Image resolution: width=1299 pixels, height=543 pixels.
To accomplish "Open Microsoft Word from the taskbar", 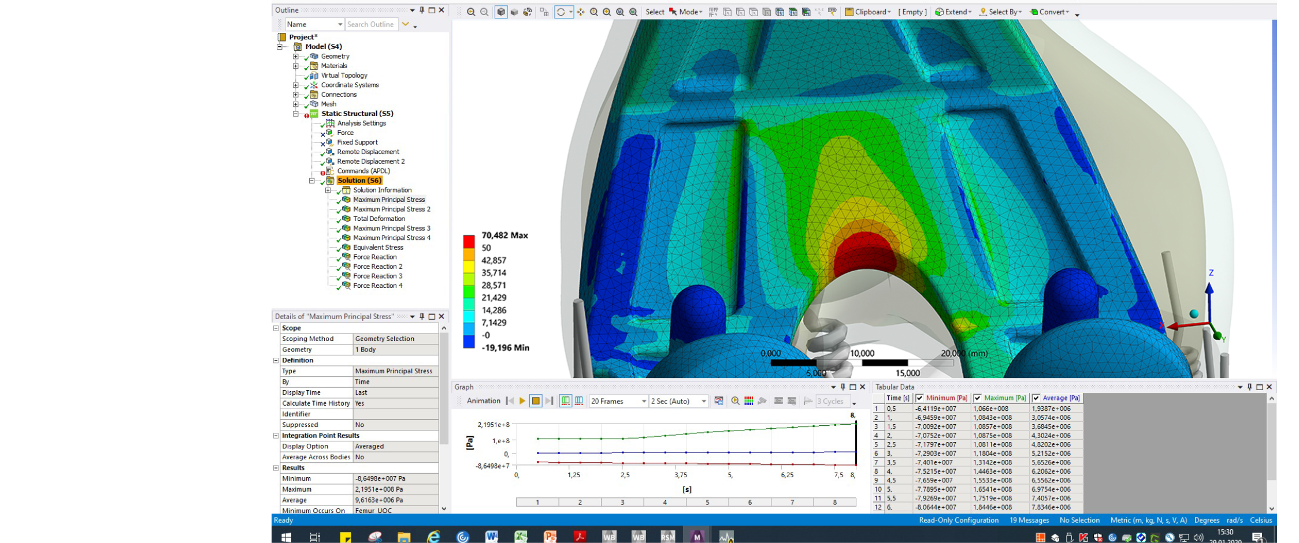I will pos(491,537).
